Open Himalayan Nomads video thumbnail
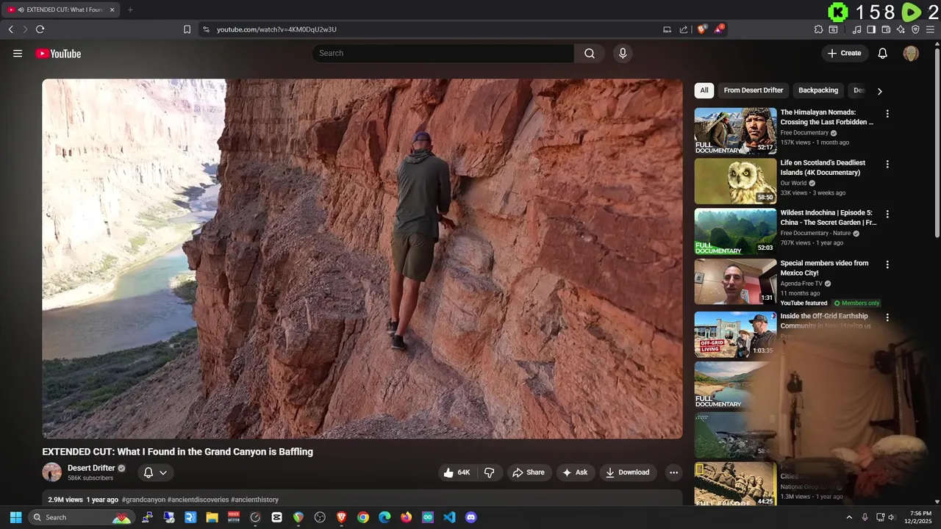The height and width of the screenshot is (529, 941). [x=735, y=131]
